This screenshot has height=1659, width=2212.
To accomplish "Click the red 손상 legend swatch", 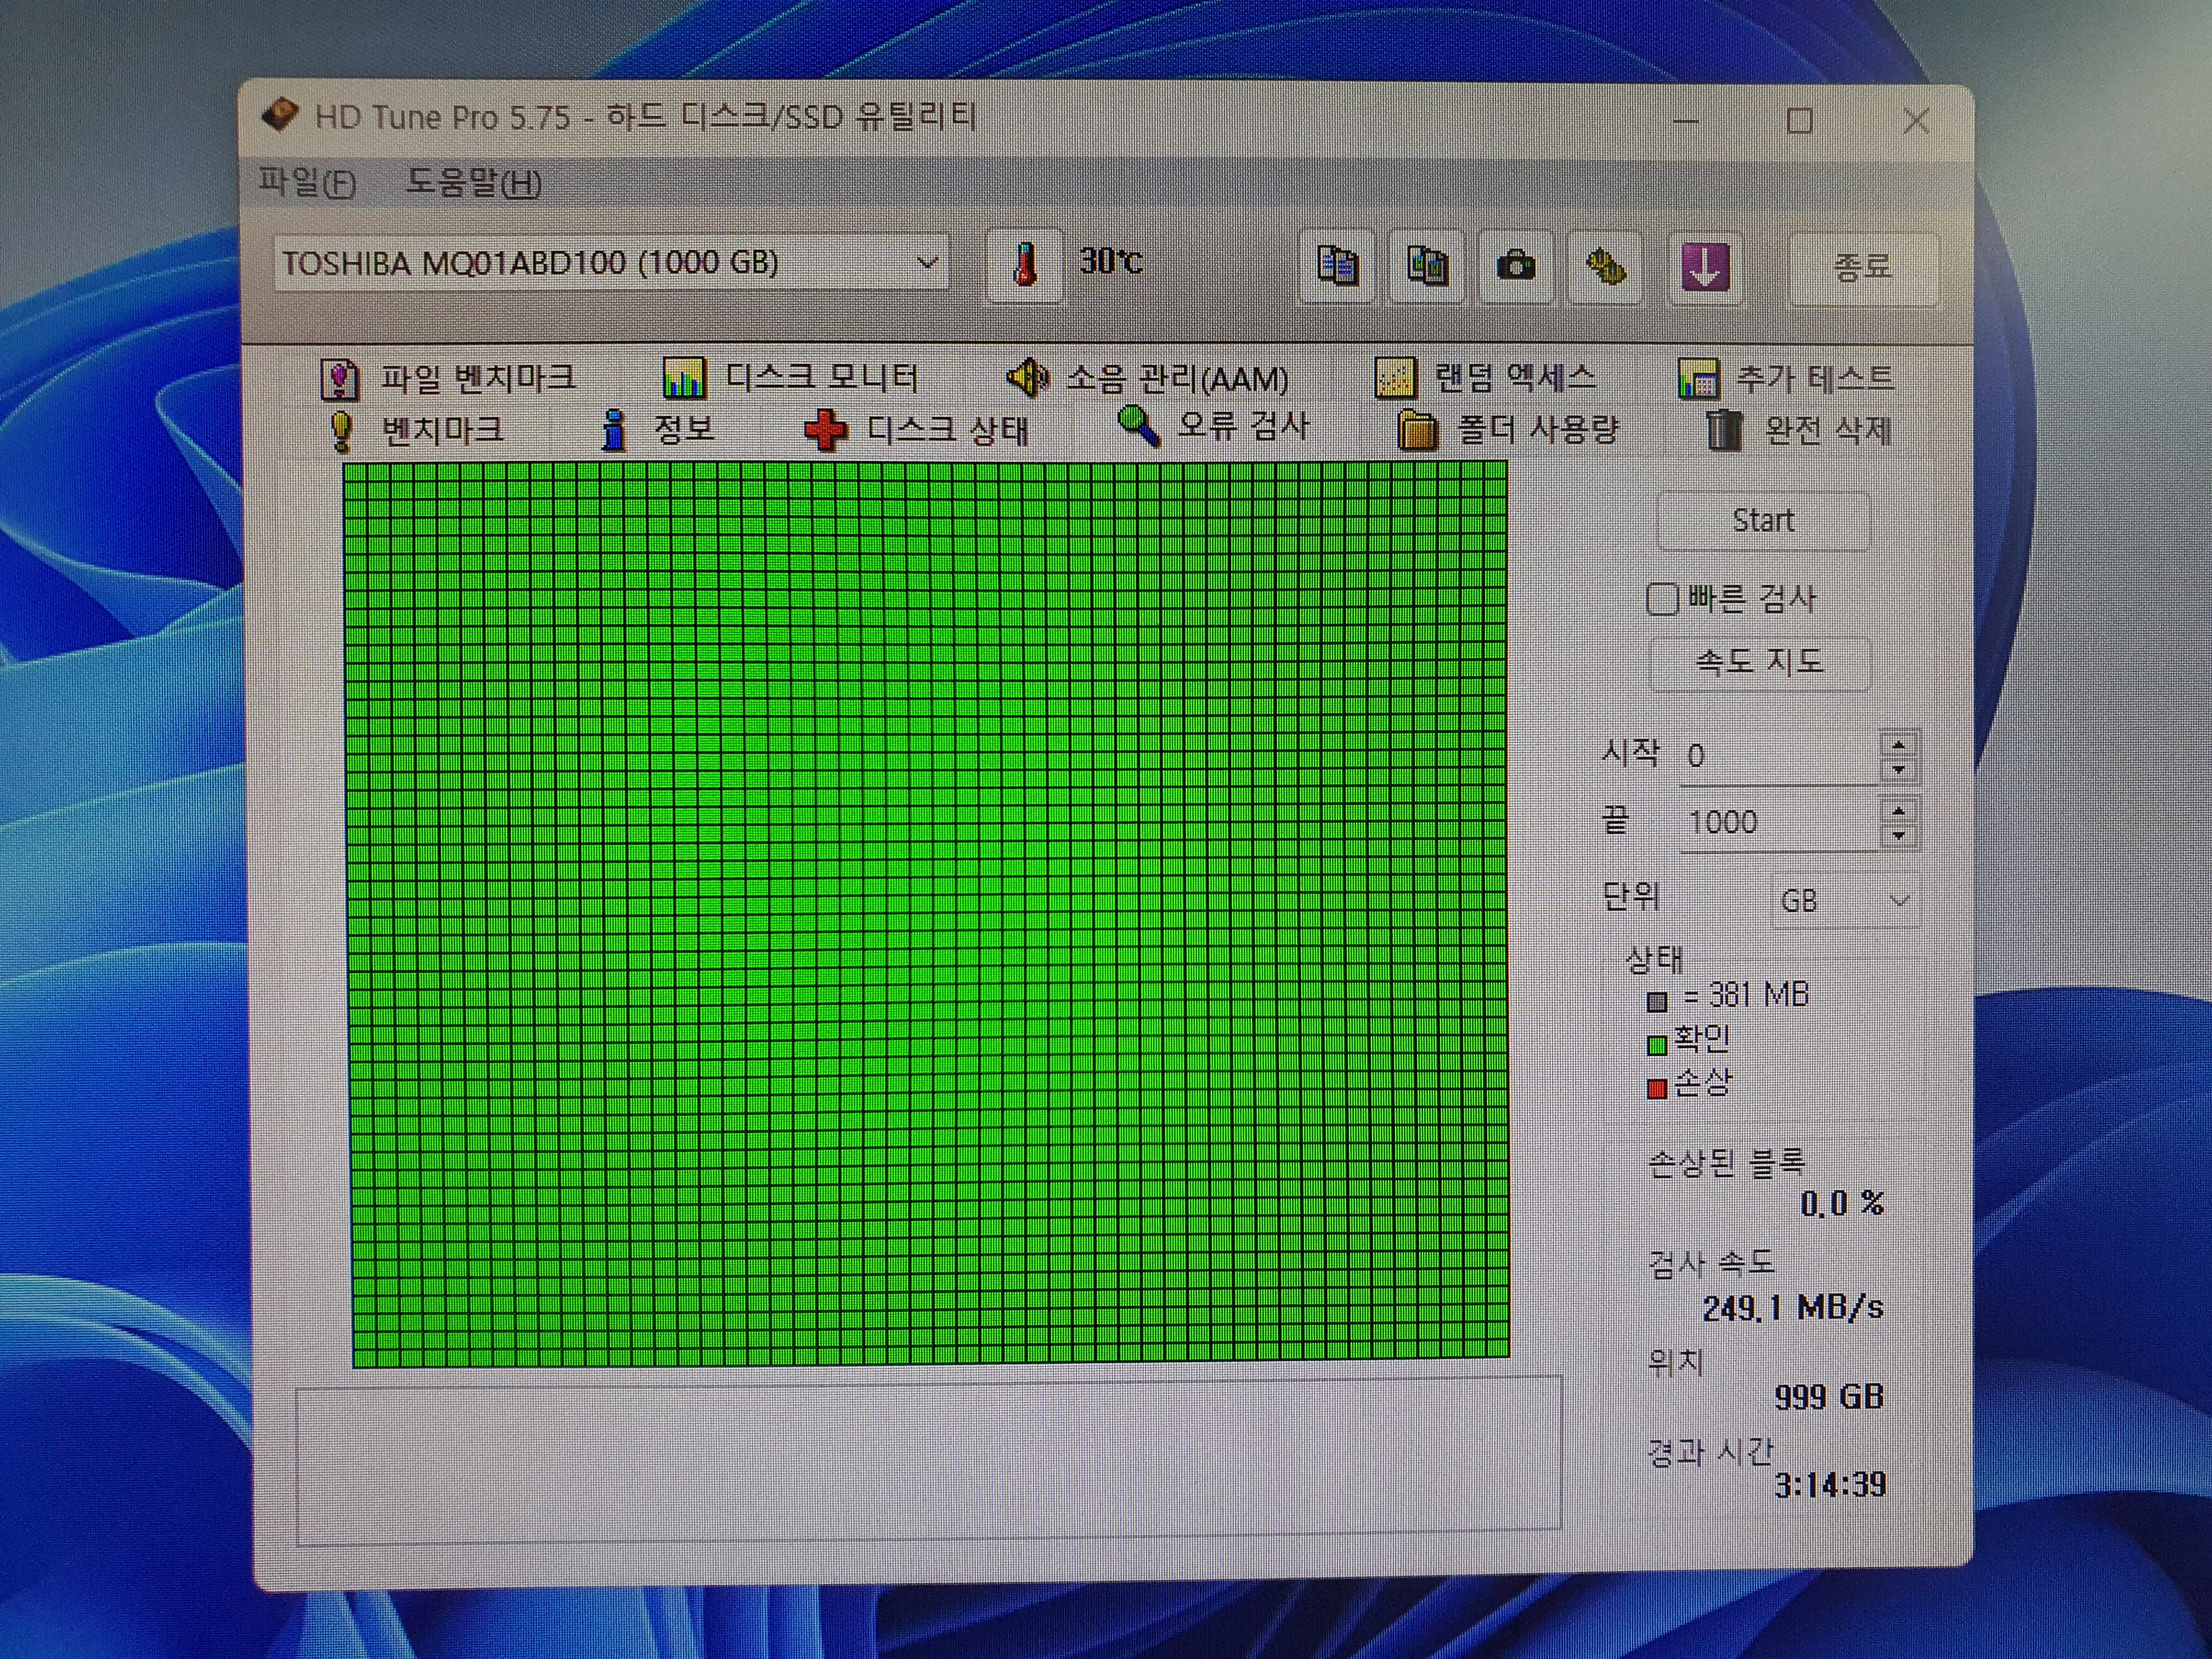I will [1657, 1088].
